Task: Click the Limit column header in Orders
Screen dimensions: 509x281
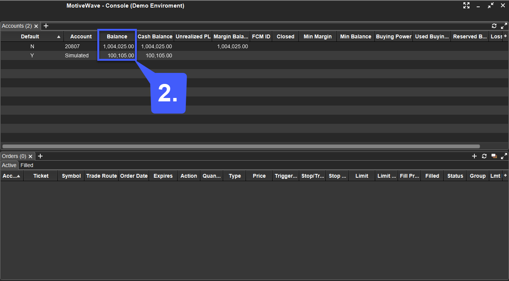Action: [x=362, y=176]
